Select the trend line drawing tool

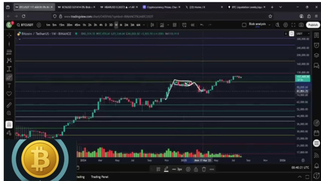9,44
